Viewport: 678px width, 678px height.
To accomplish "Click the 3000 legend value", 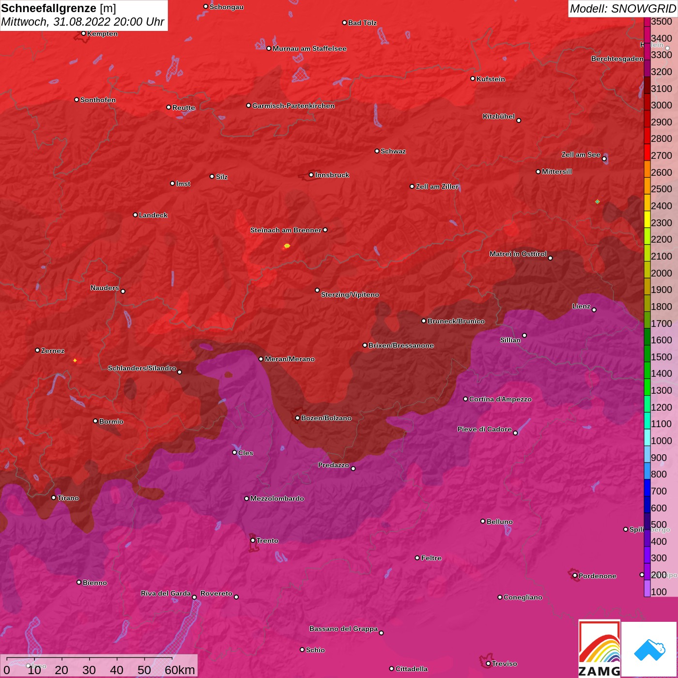I will click(x=662, y=106).
